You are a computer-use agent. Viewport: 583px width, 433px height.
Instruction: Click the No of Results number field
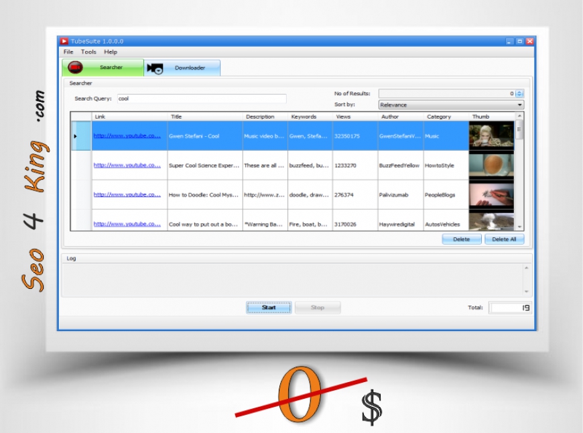click(446, 93)
